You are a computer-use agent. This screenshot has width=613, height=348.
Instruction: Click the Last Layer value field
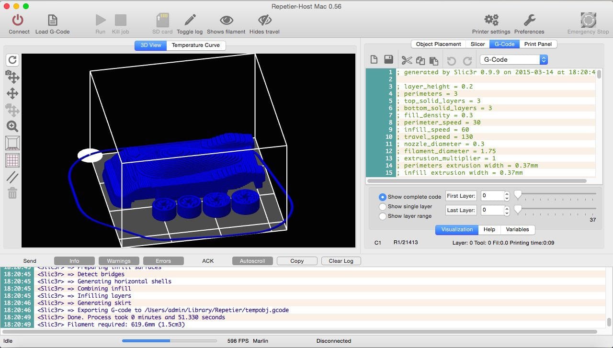click(492, 210)
